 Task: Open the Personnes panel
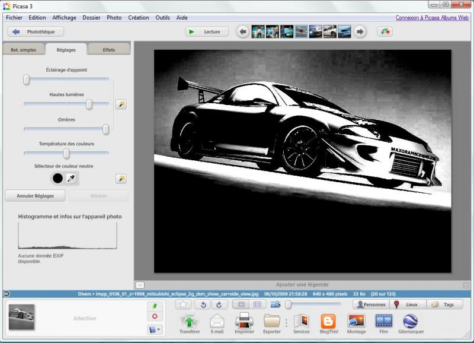tap(371, 304)
